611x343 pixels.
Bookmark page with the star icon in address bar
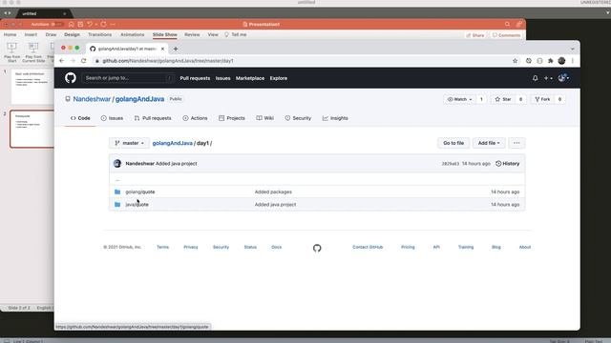tap(516, 61)
